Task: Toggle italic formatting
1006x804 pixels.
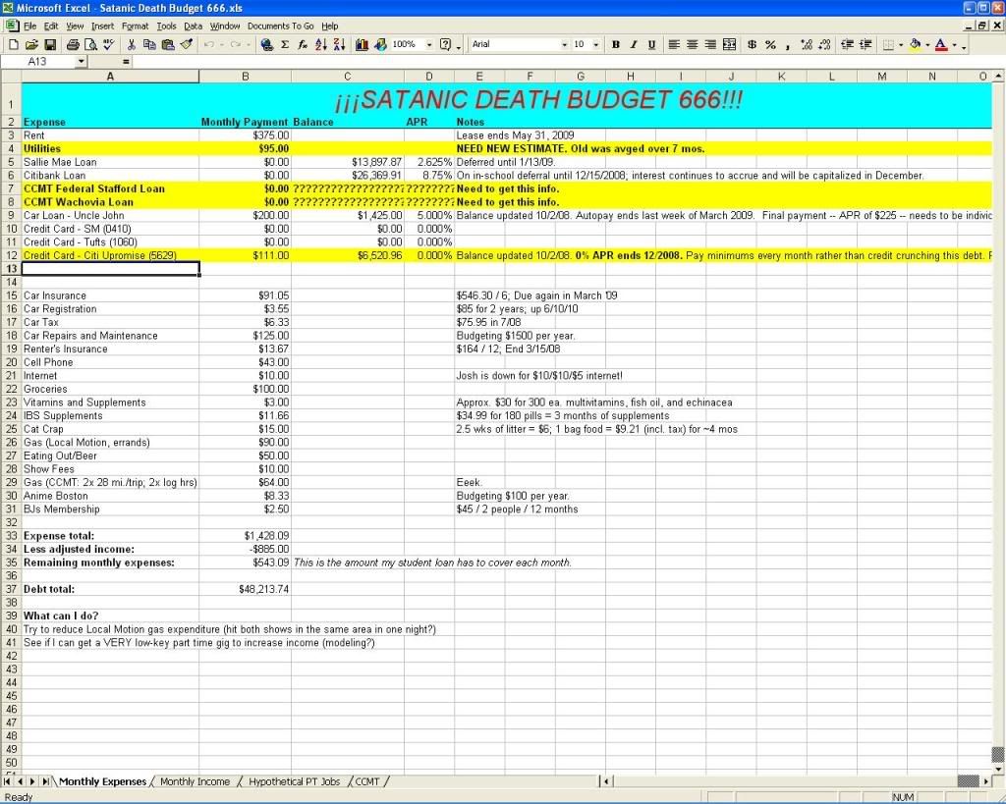Action: click(x=634, y=45)
